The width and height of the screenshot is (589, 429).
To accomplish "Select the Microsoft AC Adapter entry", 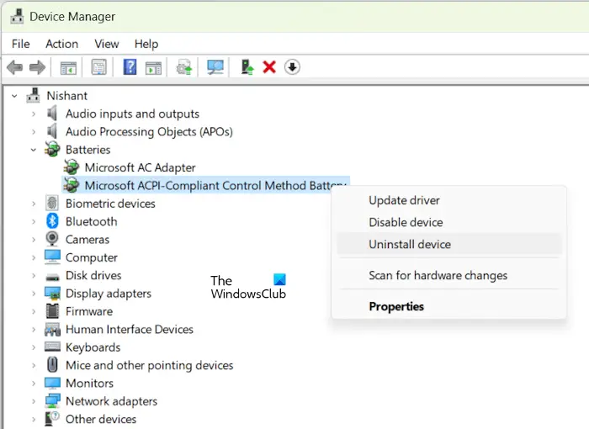I will (x=141, y=167).
